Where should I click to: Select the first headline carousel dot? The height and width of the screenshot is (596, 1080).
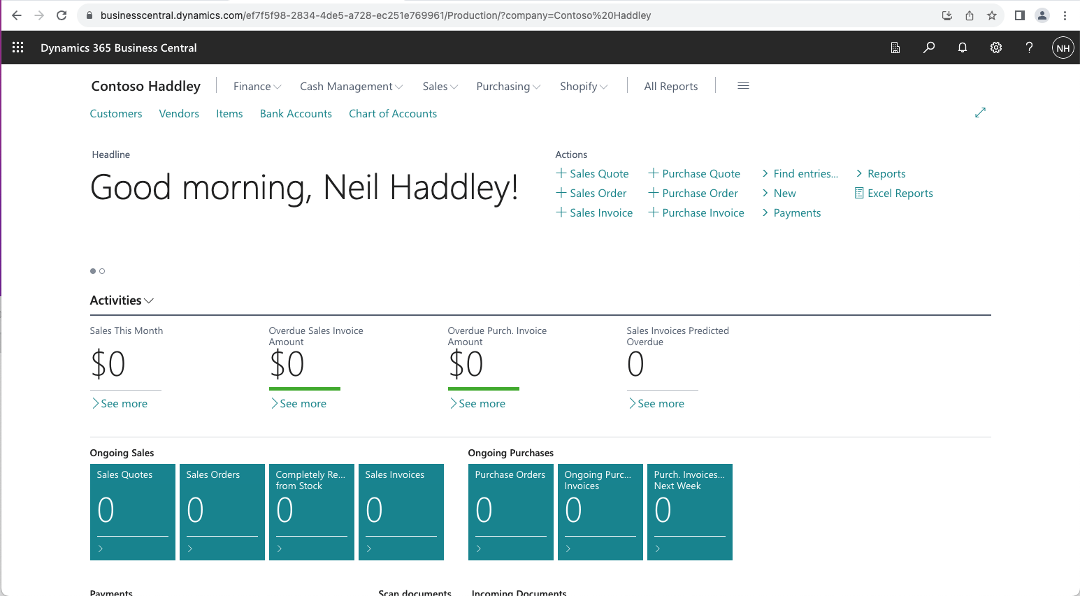point(93,271)
